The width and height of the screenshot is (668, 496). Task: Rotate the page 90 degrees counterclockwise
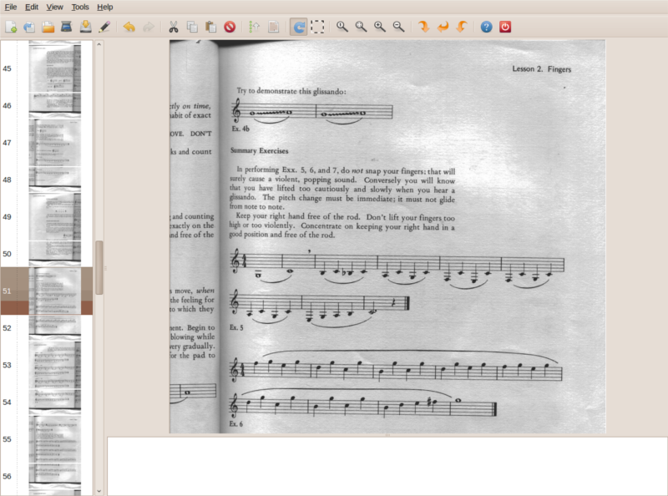pos(460,27)
